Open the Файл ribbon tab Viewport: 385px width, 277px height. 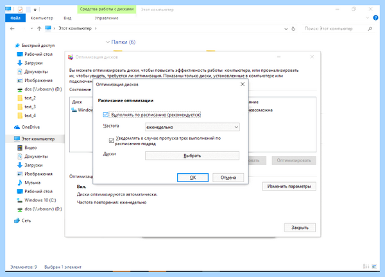[x=15, y=18]
